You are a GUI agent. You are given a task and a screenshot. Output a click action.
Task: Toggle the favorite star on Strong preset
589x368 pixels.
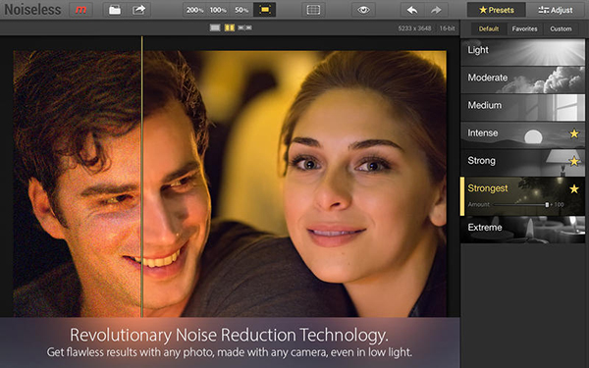tap(574, 161)
